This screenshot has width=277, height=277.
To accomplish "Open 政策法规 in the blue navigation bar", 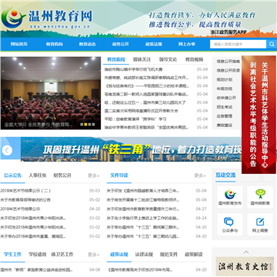I will [x=154, y=44].
